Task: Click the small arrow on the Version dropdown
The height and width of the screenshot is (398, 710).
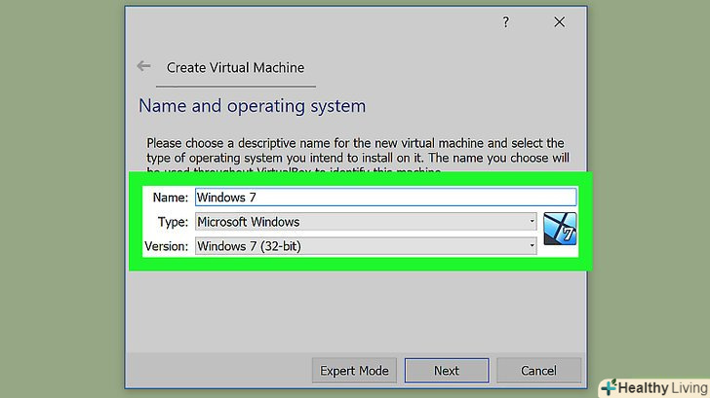Action: (532, 246)
